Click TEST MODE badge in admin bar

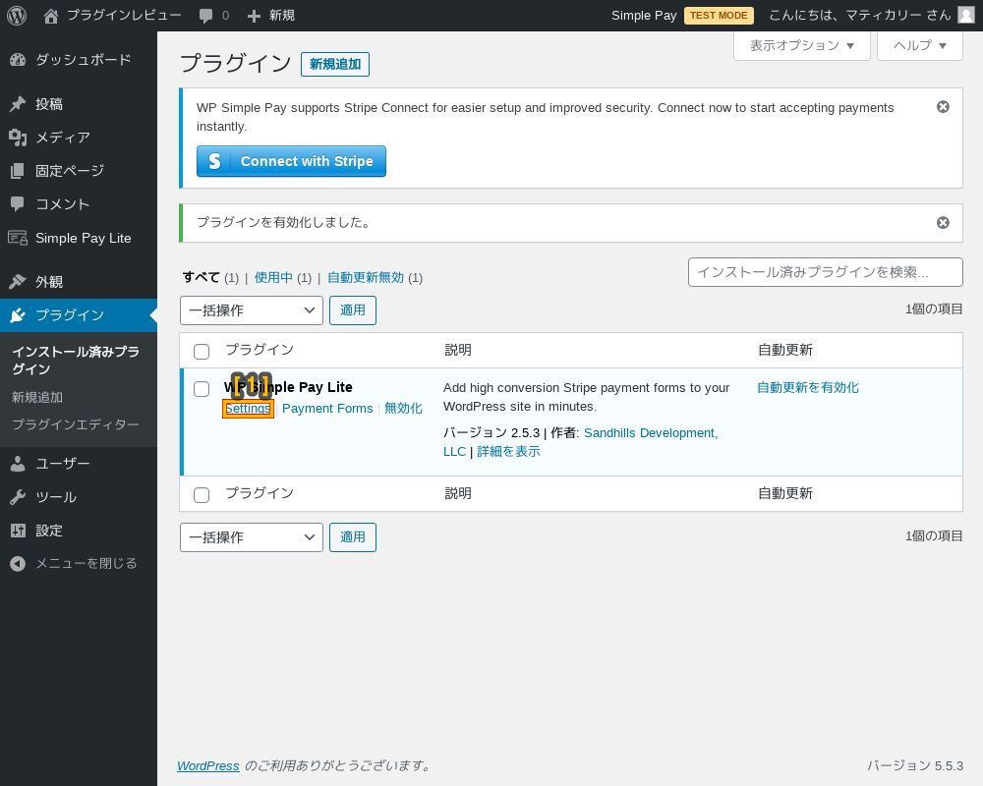pos(719,15)
